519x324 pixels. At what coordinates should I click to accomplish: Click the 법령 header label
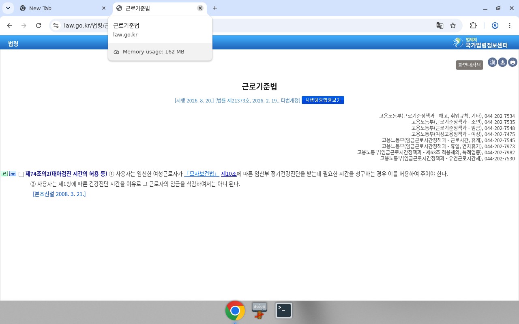(13, 43)
